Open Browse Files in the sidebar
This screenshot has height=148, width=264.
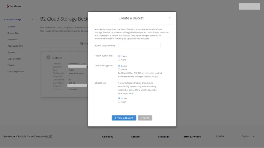[13, 33]
